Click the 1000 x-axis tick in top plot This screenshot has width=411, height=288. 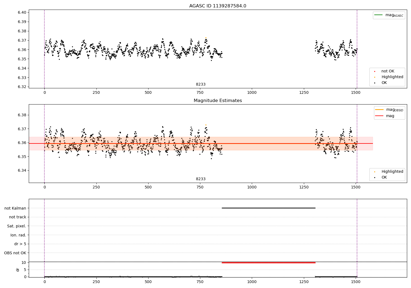[252, 93]
